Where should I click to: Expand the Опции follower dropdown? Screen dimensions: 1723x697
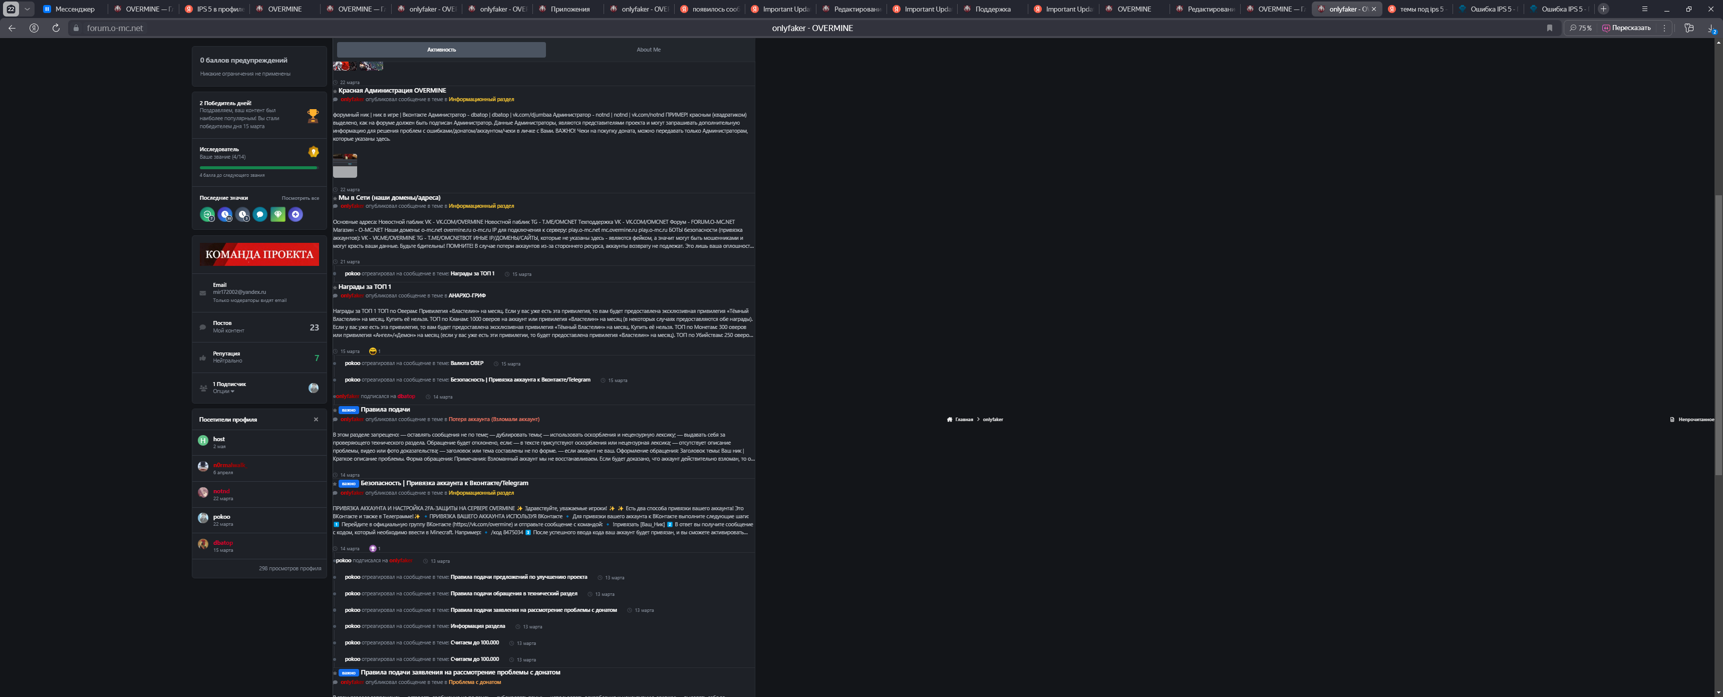pos(223,391)
